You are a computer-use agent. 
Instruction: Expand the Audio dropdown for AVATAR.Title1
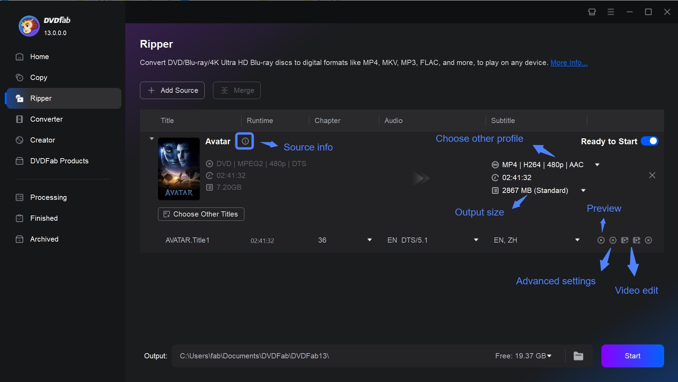click(x=475, y=240)
